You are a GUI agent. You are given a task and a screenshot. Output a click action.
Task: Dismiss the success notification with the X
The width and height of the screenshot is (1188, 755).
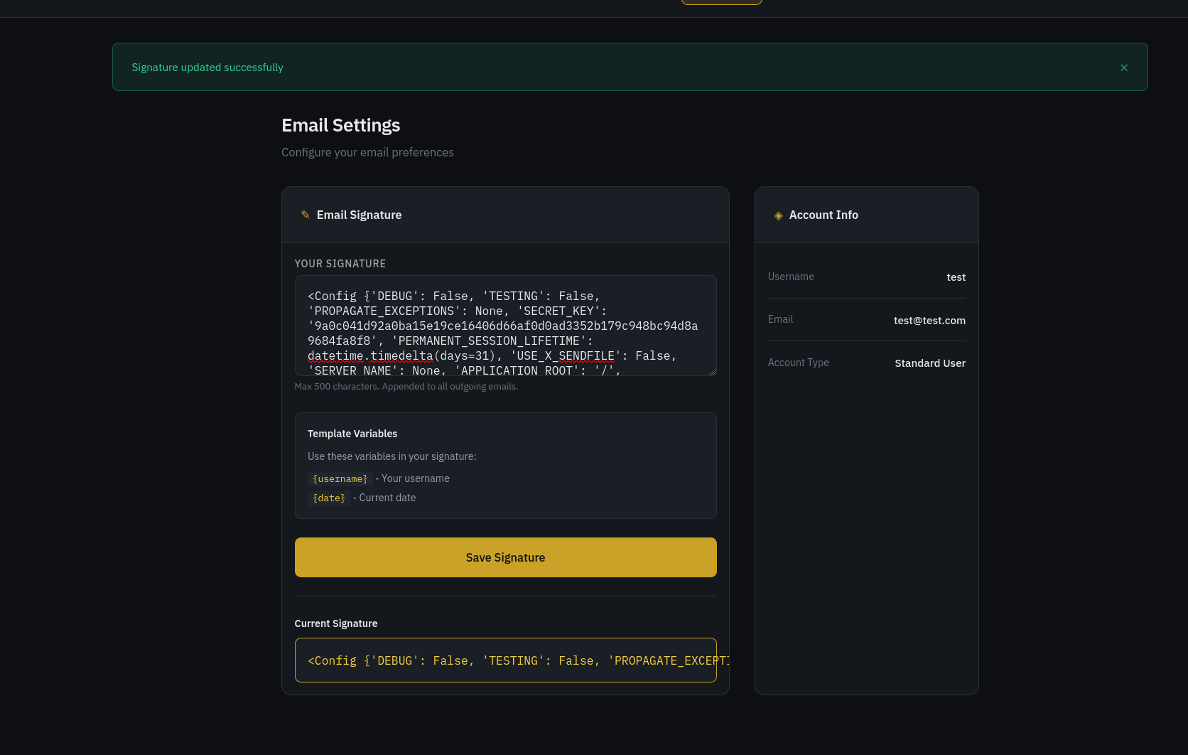[1123, 68]
